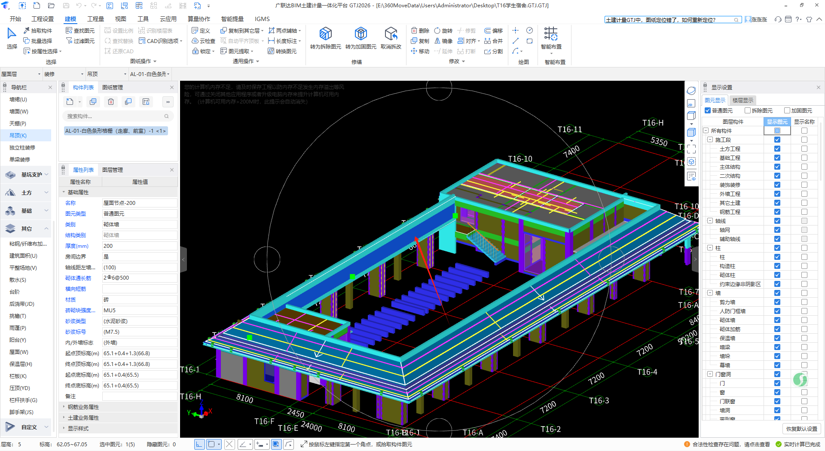This screenshot has width=825, height=451.
Task: Expand the 基坑支护 navigation group
Action: click(27, 174)
